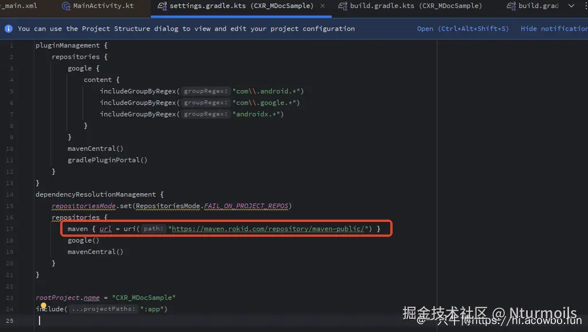Click the Hide notification link

click(x=554, y=29)
